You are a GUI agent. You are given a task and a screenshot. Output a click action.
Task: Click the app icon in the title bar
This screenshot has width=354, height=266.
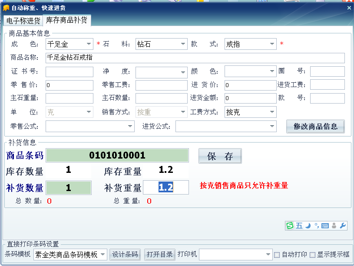(x=6, y=8)
